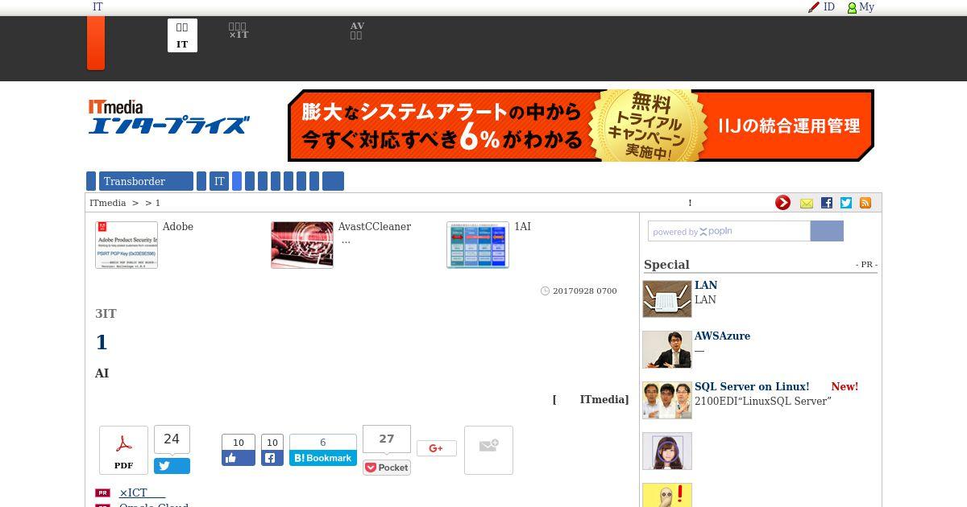Click the 20170928 0700 date text
Image resolution: width=967 pixels, height=507 pixels.
coord(585,291)
